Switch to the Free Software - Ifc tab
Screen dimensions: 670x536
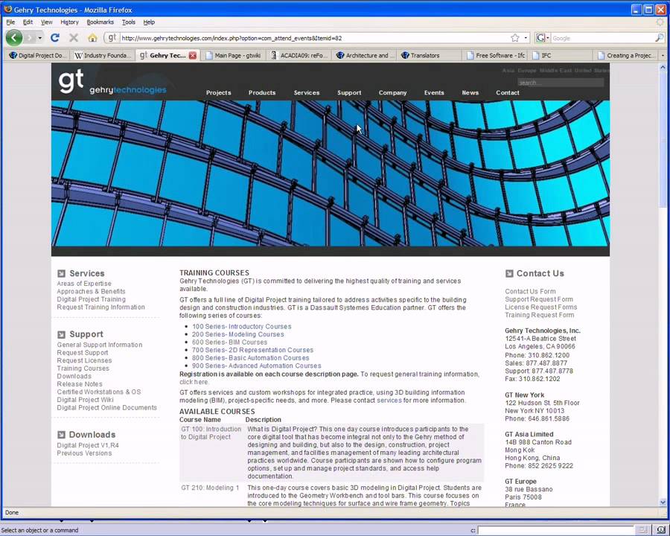click(495, 55)
